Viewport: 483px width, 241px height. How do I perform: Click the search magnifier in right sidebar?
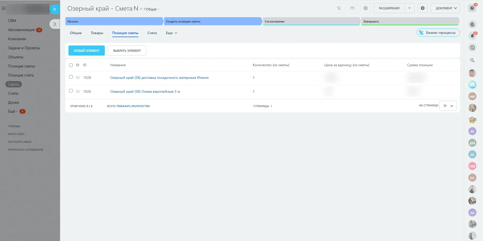click(472, 60)
